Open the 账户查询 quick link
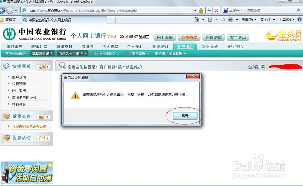The height and width of the screenshot is (186, 303). [19, 77]
